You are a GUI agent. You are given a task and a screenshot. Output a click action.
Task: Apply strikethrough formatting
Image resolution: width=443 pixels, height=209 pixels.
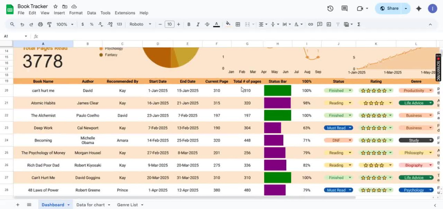point(207,24)
